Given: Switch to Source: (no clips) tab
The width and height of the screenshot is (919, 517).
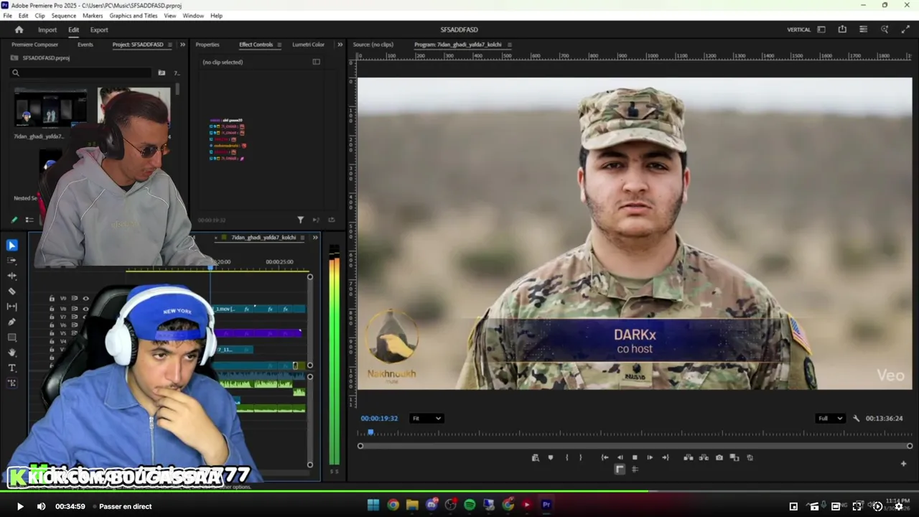Looking at the screenshot, I should click(373, 45).
